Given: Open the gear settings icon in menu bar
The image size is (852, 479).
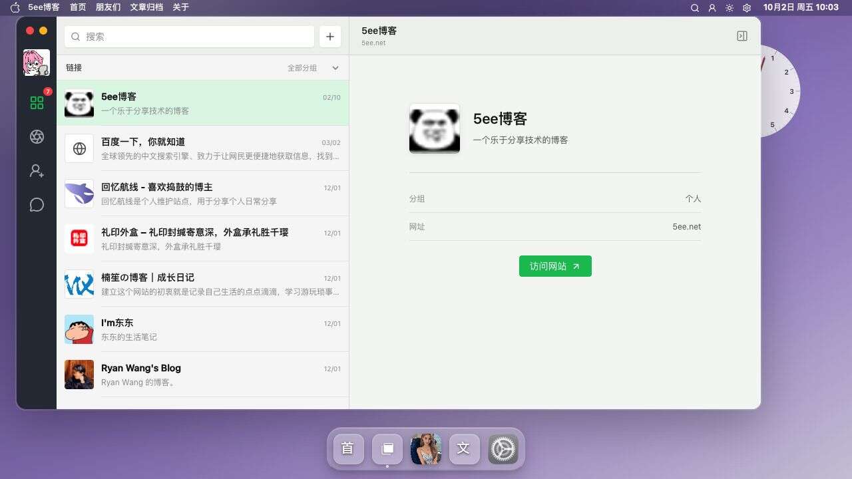Looking at the screenshot, I should click(747, 7).
